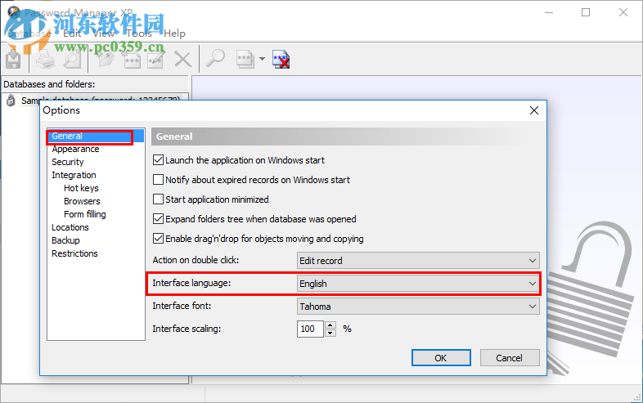643x403 pixels.
Task: Enable Notify about expired records checkbox
Action: pyautogui.click(x=158, y=180)
